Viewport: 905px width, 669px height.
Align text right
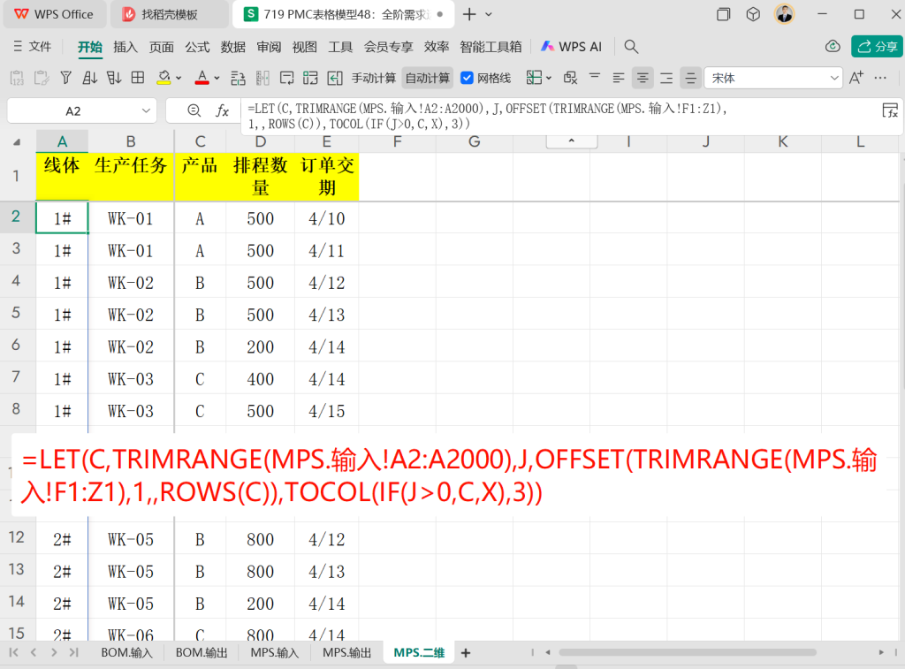666,78
